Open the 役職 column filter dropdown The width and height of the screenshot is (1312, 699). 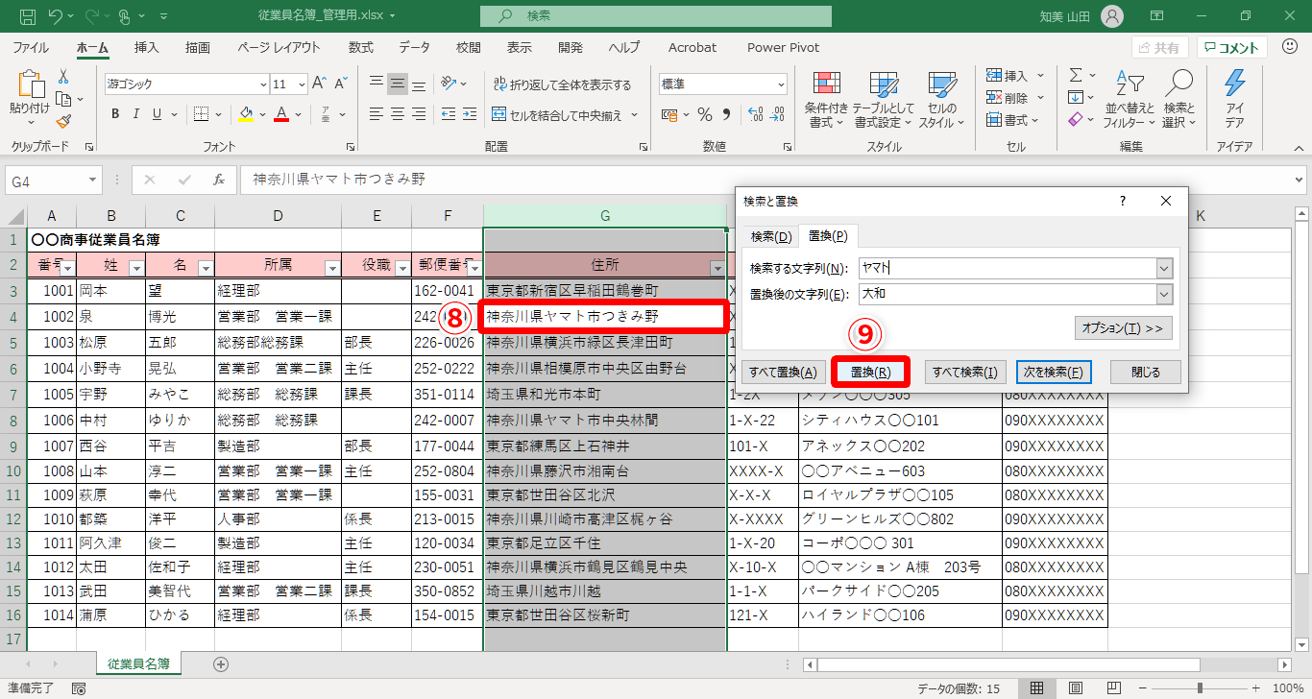[x=401, y=268]
